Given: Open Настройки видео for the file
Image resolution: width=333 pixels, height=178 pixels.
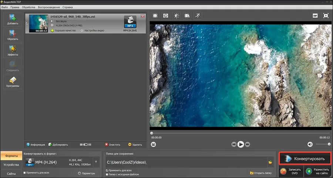Looking at the screenshot, I should pos(92,31).
